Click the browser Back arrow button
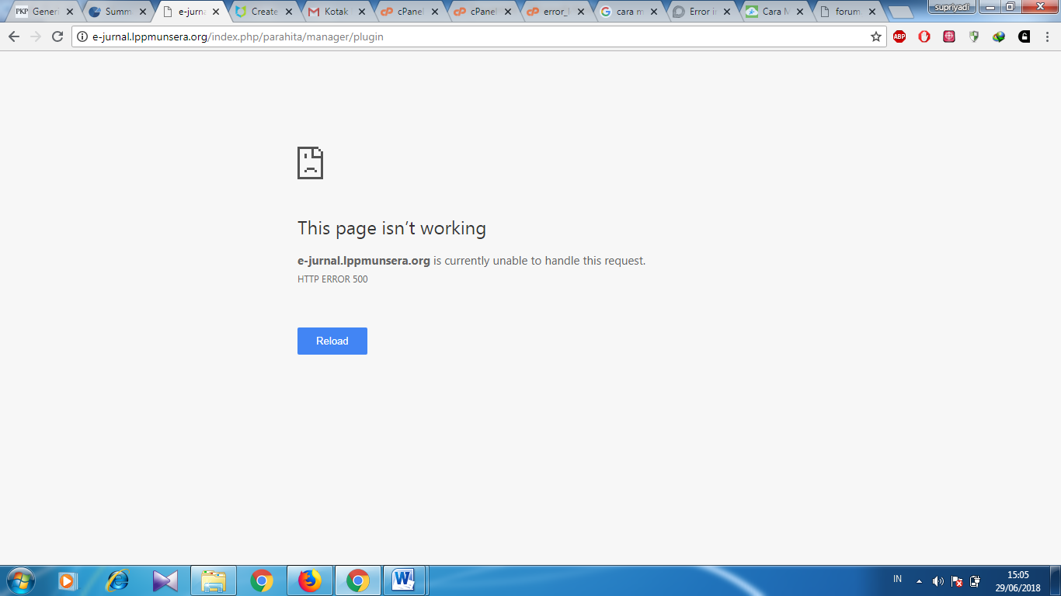This screenshot has height=596, width=1061. coord(14,36)
